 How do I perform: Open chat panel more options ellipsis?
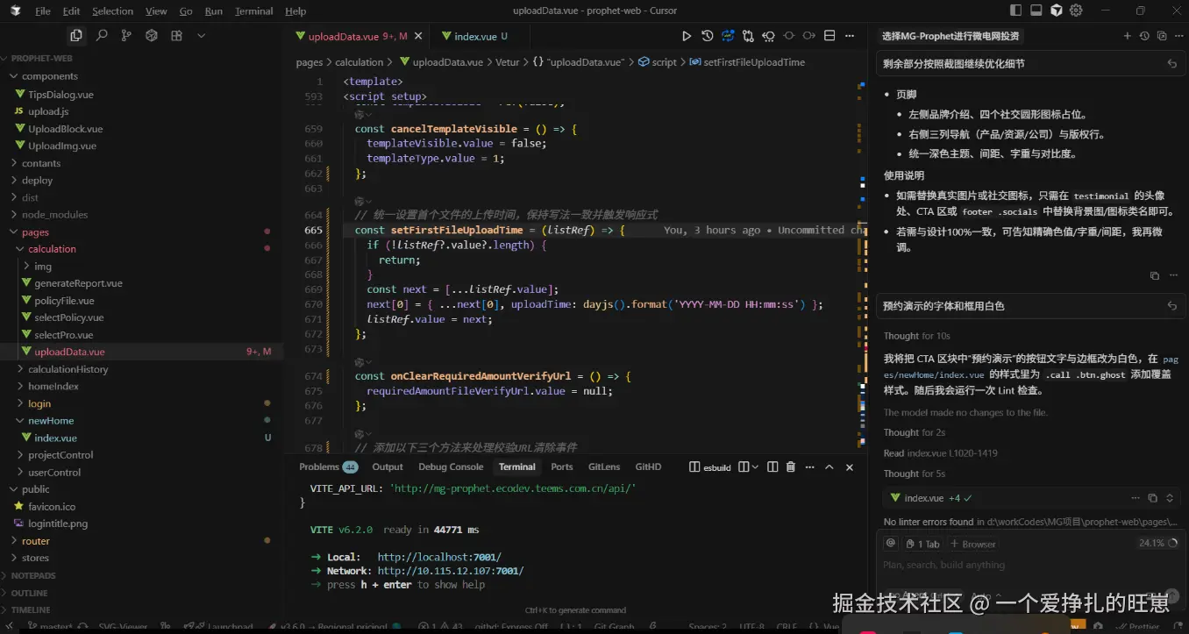[x=1178, y=36]
